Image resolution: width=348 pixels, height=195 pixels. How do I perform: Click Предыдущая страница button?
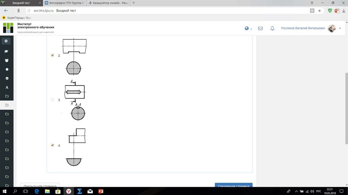pos(40,185)
